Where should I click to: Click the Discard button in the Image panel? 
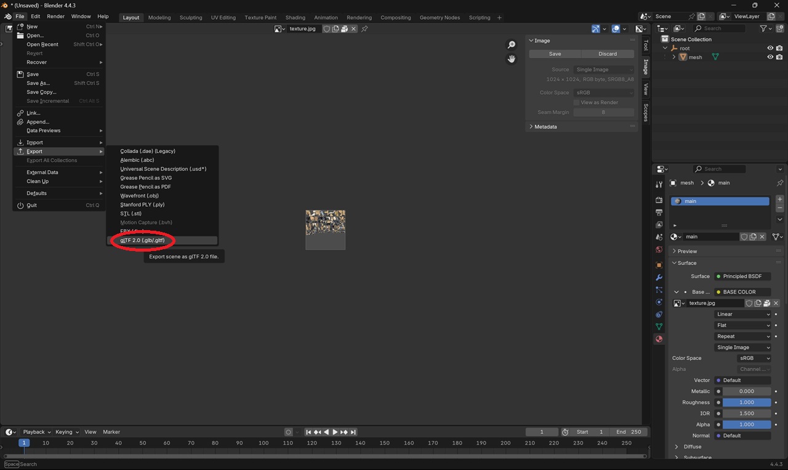point(607,54)
